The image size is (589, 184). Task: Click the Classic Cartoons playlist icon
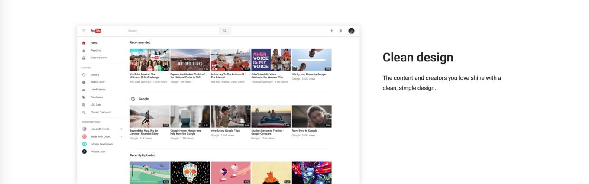[84, 112]
